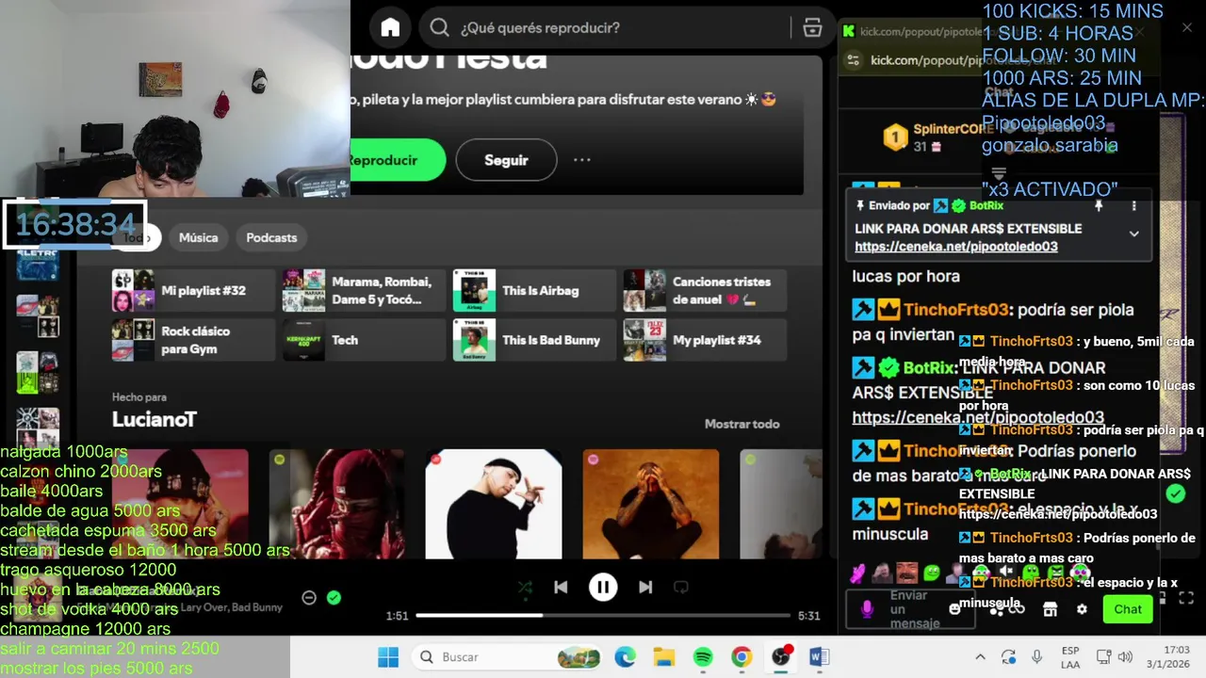Open the emoji picker in chat input
Screen dimensions: 1206x678
tap(954, 609)
